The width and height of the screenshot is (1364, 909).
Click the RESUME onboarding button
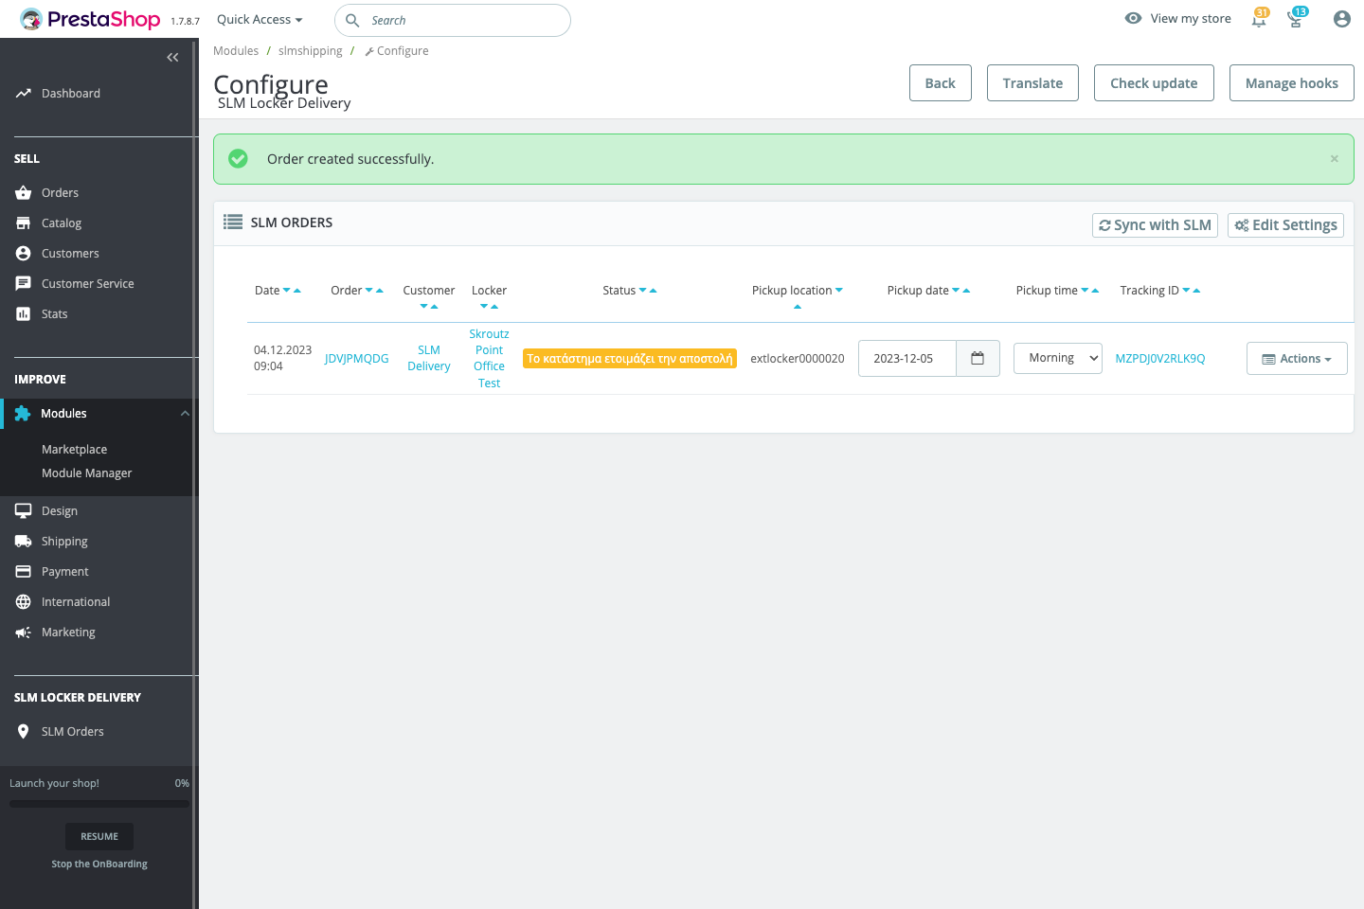pos(99,836)
